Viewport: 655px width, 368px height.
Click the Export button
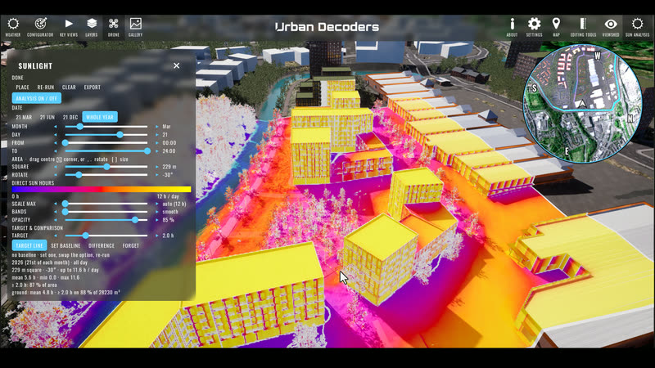point(92,88)
